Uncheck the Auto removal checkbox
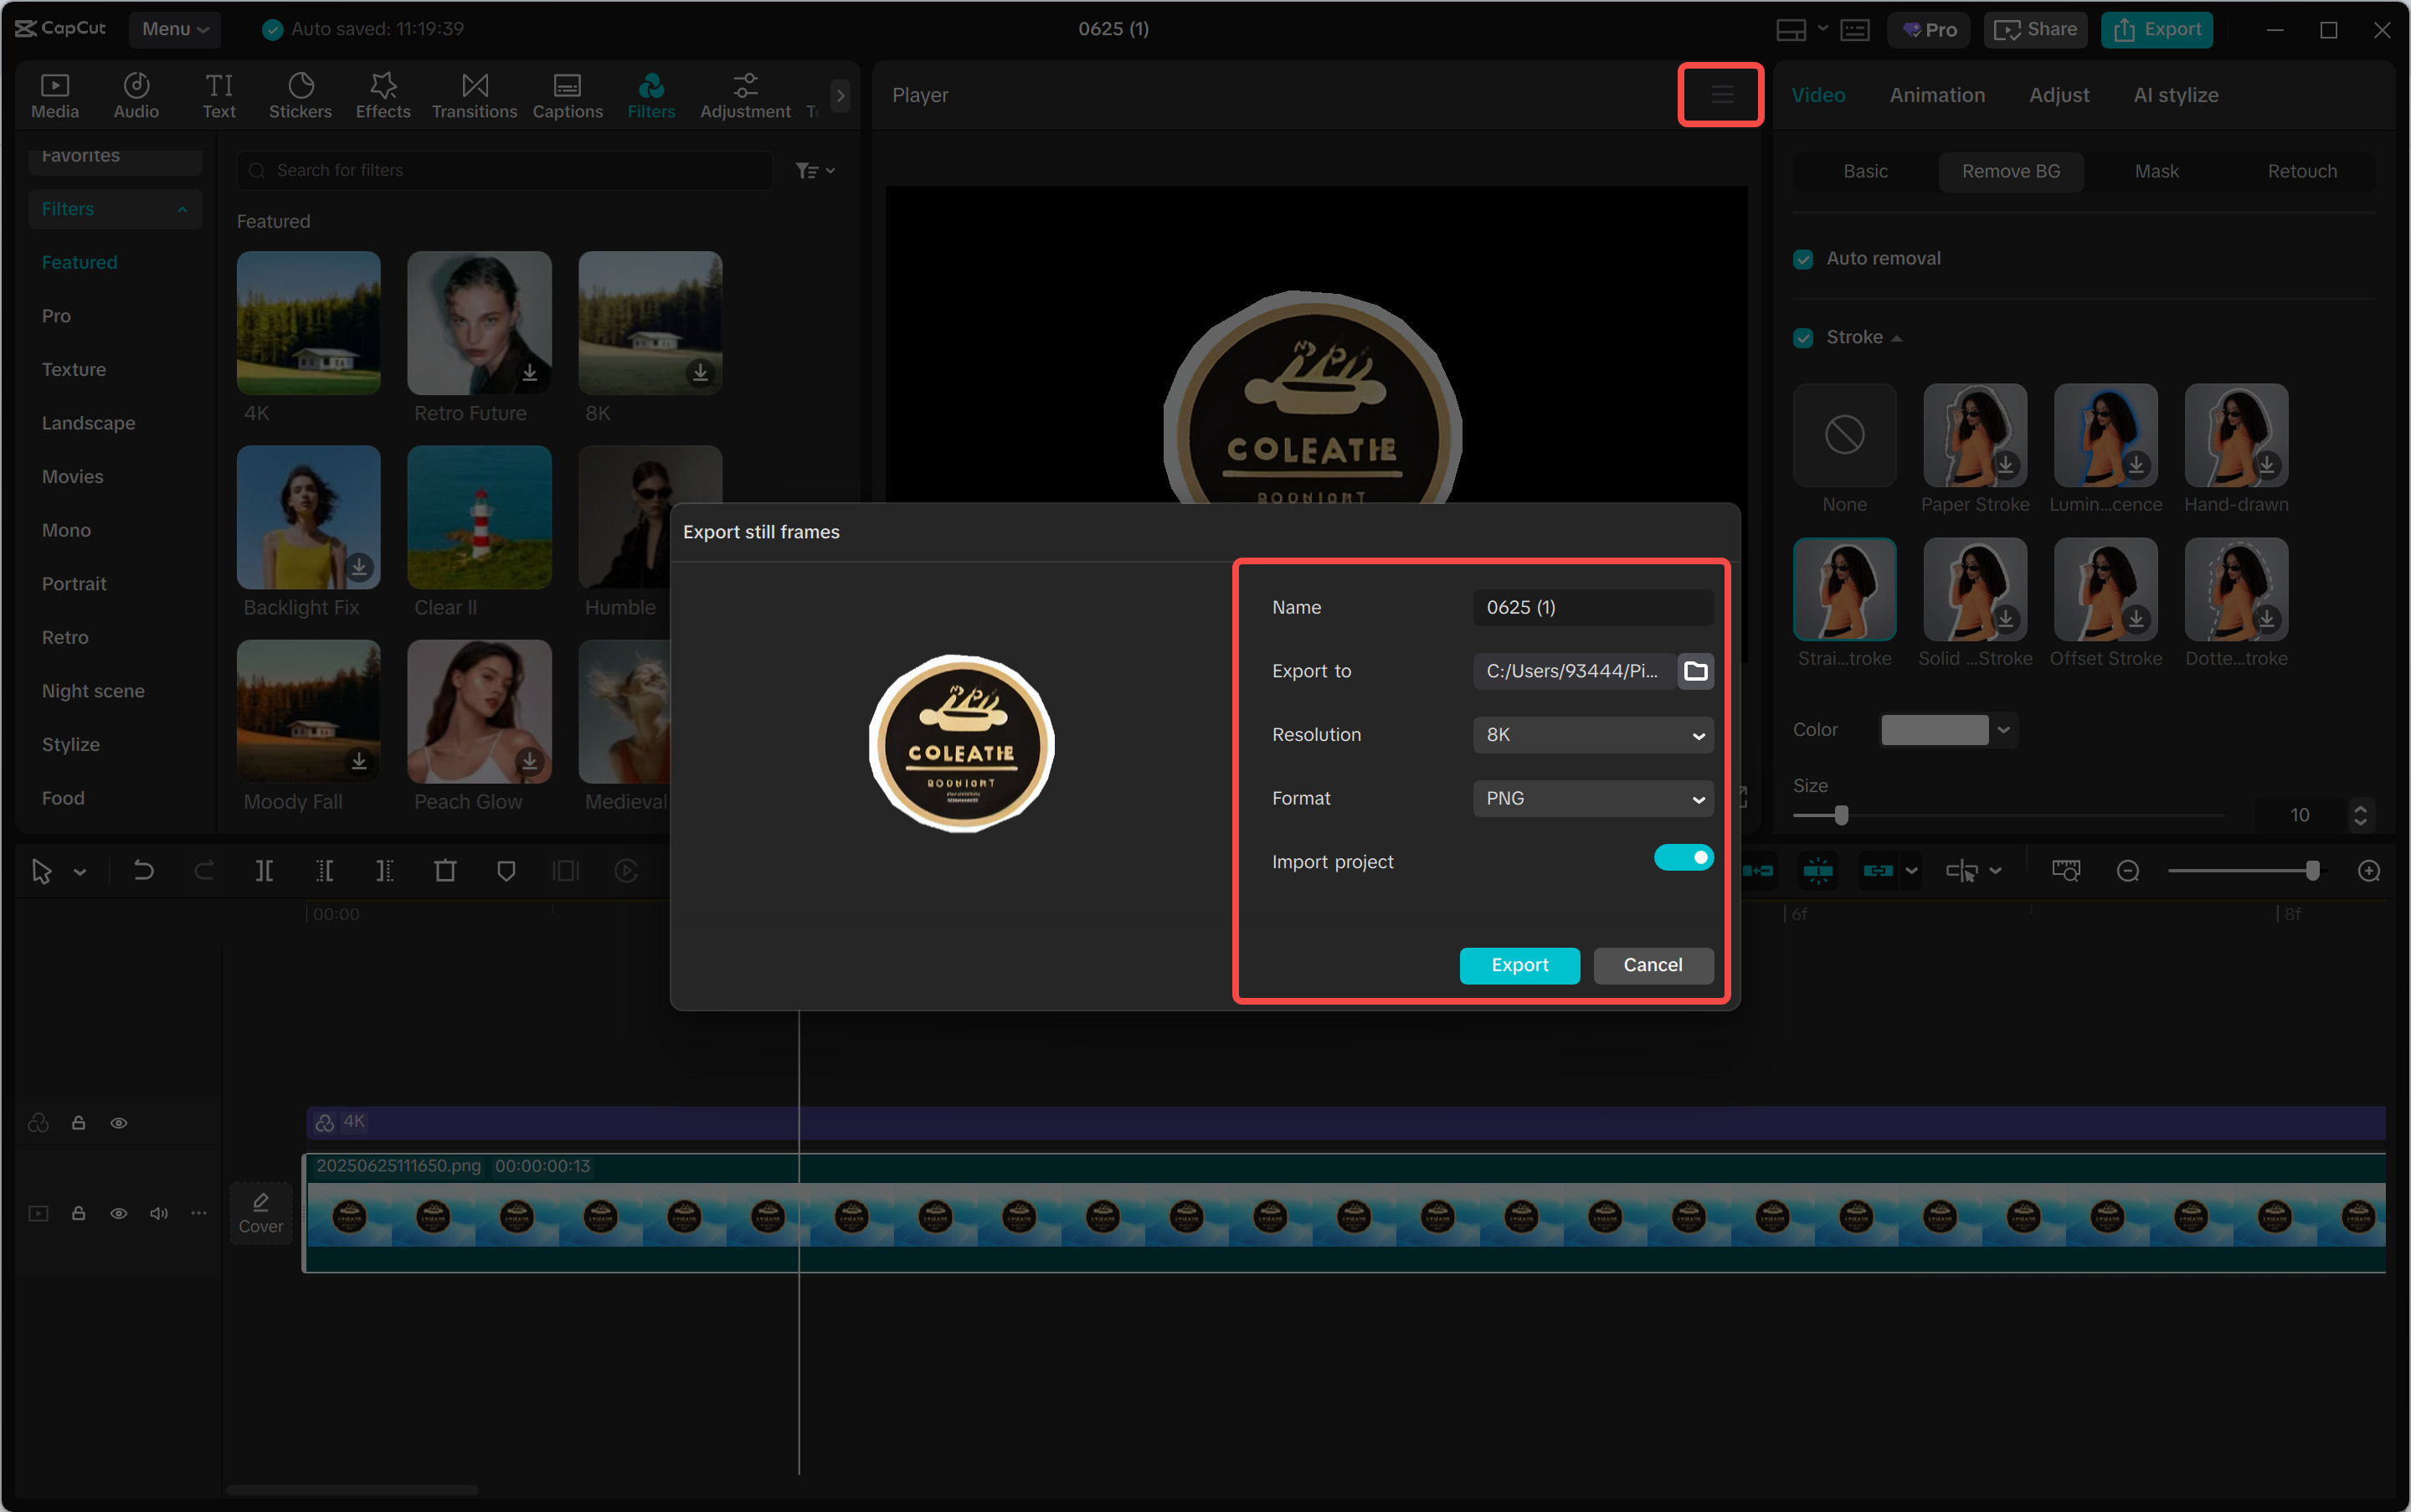The height and width of the screenshot is (1512, 2411). (1803, 259)
